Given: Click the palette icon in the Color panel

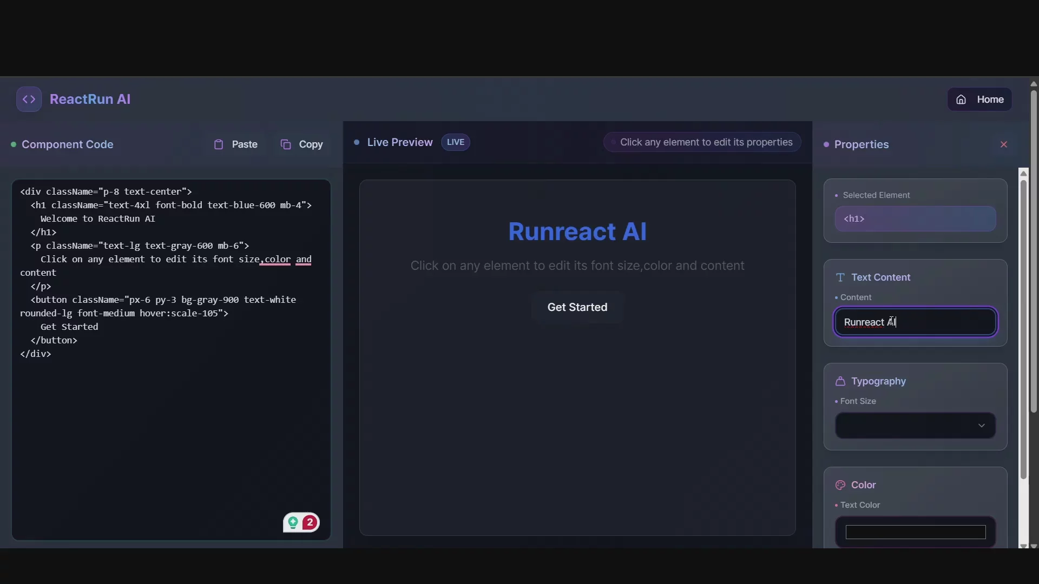Looking at the screenshot, I should (x=840, y=485).
